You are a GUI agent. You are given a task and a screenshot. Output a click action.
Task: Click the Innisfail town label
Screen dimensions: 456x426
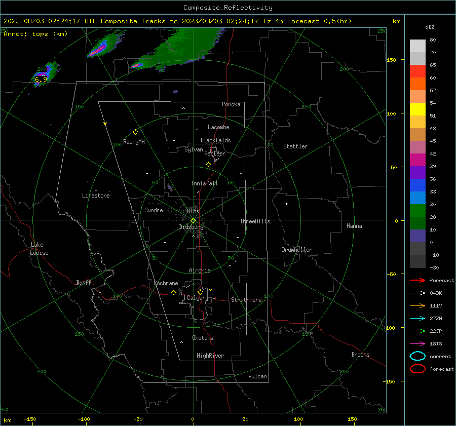204,183
